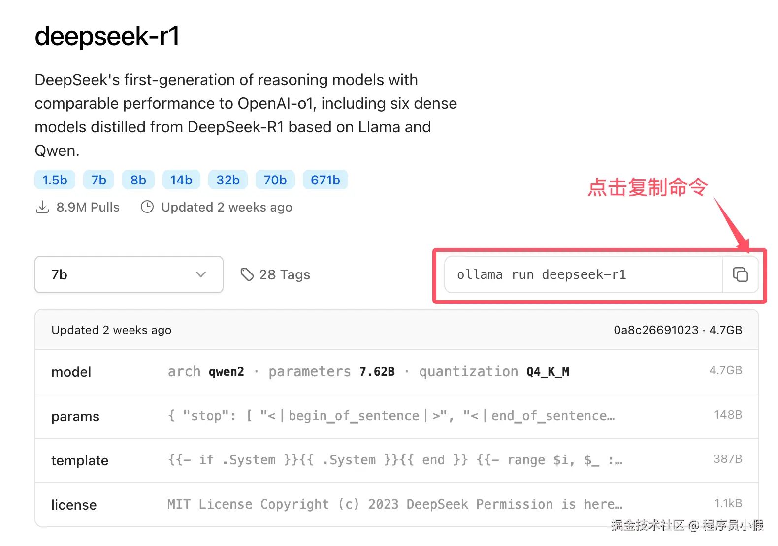Pick the 32b size tag
The height and width of the screenshot is (546, 778).
pos(228,180)
